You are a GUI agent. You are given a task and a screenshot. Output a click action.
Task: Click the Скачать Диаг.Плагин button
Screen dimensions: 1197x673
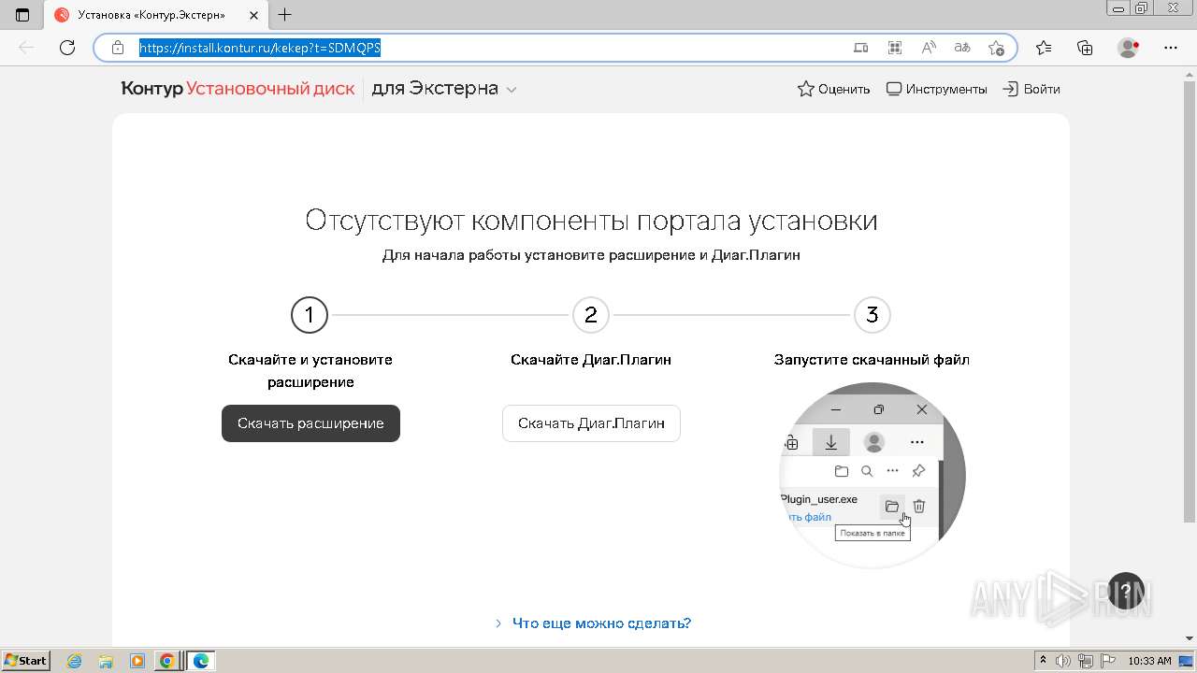coord(591,423)
